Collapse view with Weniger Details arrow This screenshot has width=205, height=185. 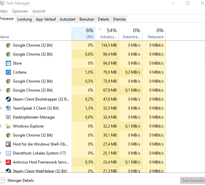pos(3,181)
